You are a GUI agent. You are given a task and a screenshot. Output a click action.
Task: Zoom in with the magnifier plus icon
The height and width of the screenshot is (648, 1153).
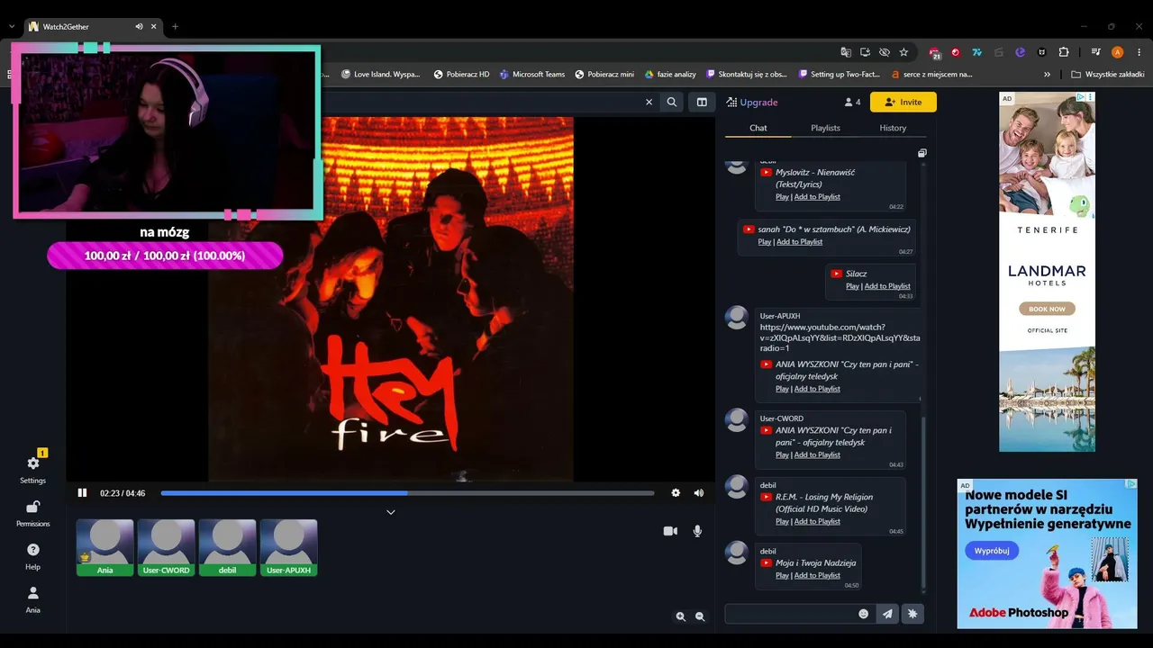point(681,616)
